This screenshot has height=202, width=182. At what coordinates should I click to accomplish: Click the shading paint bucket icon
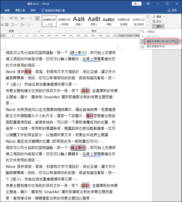click(x=22, y=24)
